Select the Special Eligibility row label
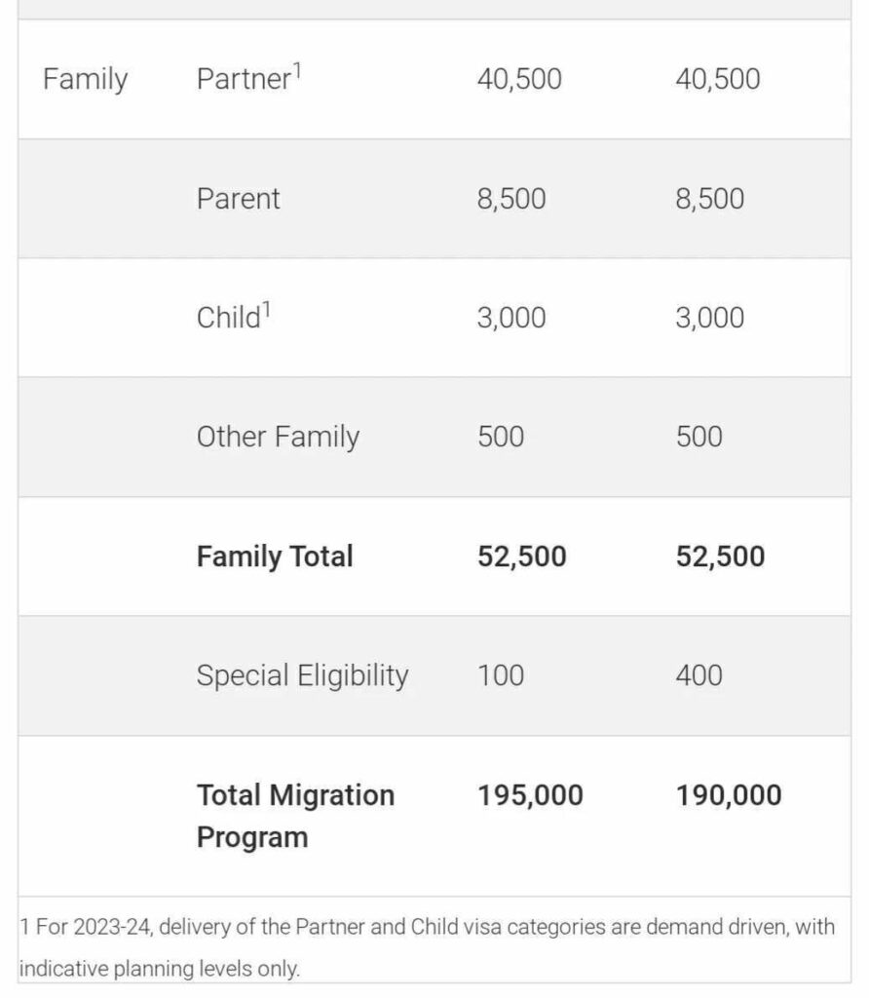The width and height of the screenshot is (869, 998). (x=302, y=675)
